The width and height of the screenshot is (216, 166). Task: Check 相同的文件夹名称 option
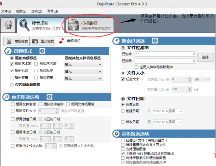pyautogui.click(x=12, y=146)
